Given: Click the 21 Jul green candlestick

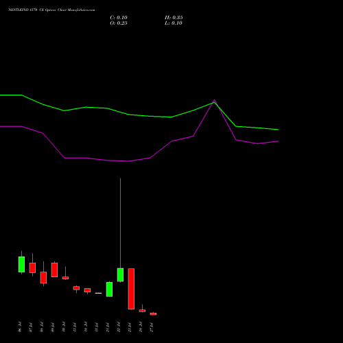Looking at the screenshot, I should tap(109, 289).
